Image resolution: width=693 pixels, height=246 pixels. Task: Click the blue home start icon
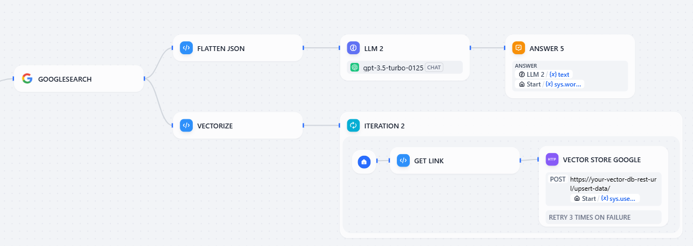coord(364,161)
